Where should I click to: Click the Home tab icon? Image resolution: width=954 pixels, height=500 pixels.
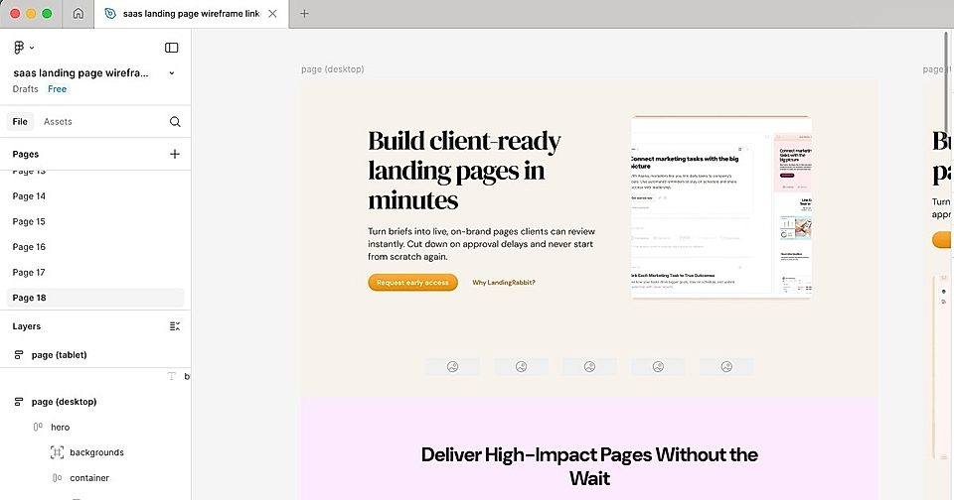click(79, 14)
